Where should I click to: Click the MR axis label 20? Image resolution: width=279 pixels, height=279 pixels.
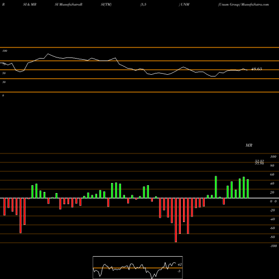[x=272, y=193]
